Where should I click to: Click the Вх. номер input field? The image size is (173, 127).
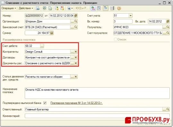tap(123, 21)
